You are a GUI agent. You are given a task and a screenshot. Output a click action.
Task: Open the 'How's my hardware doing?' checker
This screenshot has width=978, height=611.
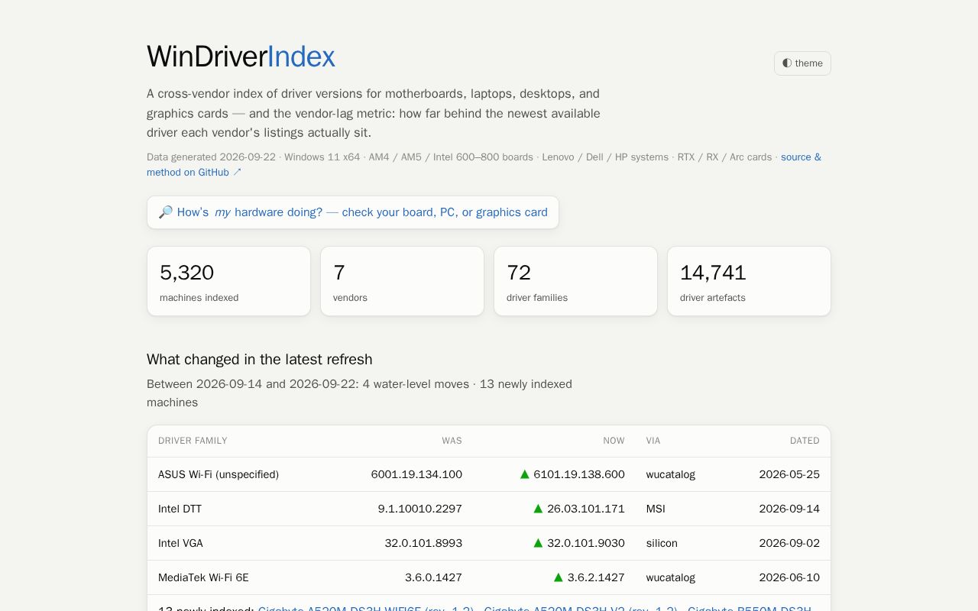[x=353, y=212]
